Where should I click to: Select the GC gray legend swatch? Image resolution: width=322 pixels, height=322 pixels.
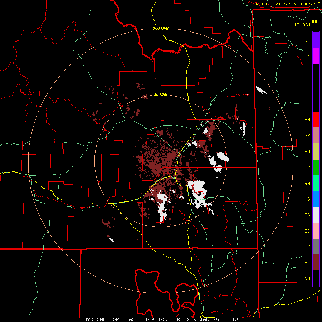316,247
